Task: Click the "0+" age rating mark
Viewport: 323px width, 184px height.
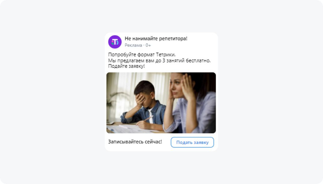Action: (148, 45)
